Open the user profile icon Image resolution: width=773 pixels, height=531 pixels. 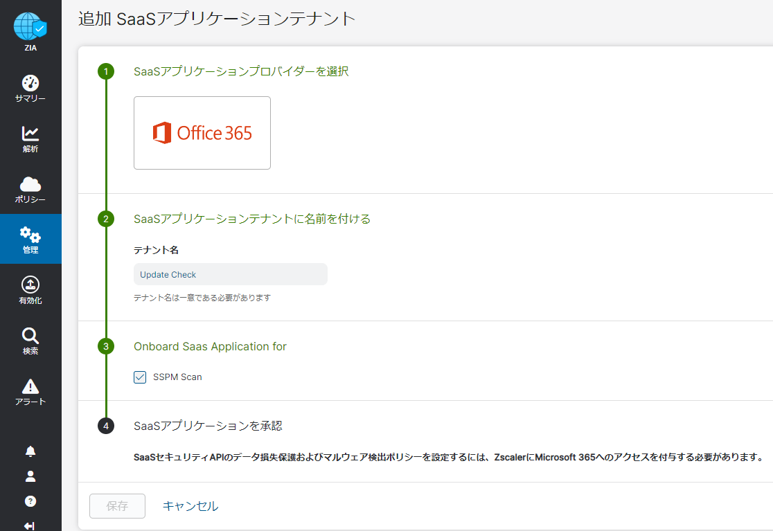click(x=30, y=476)
